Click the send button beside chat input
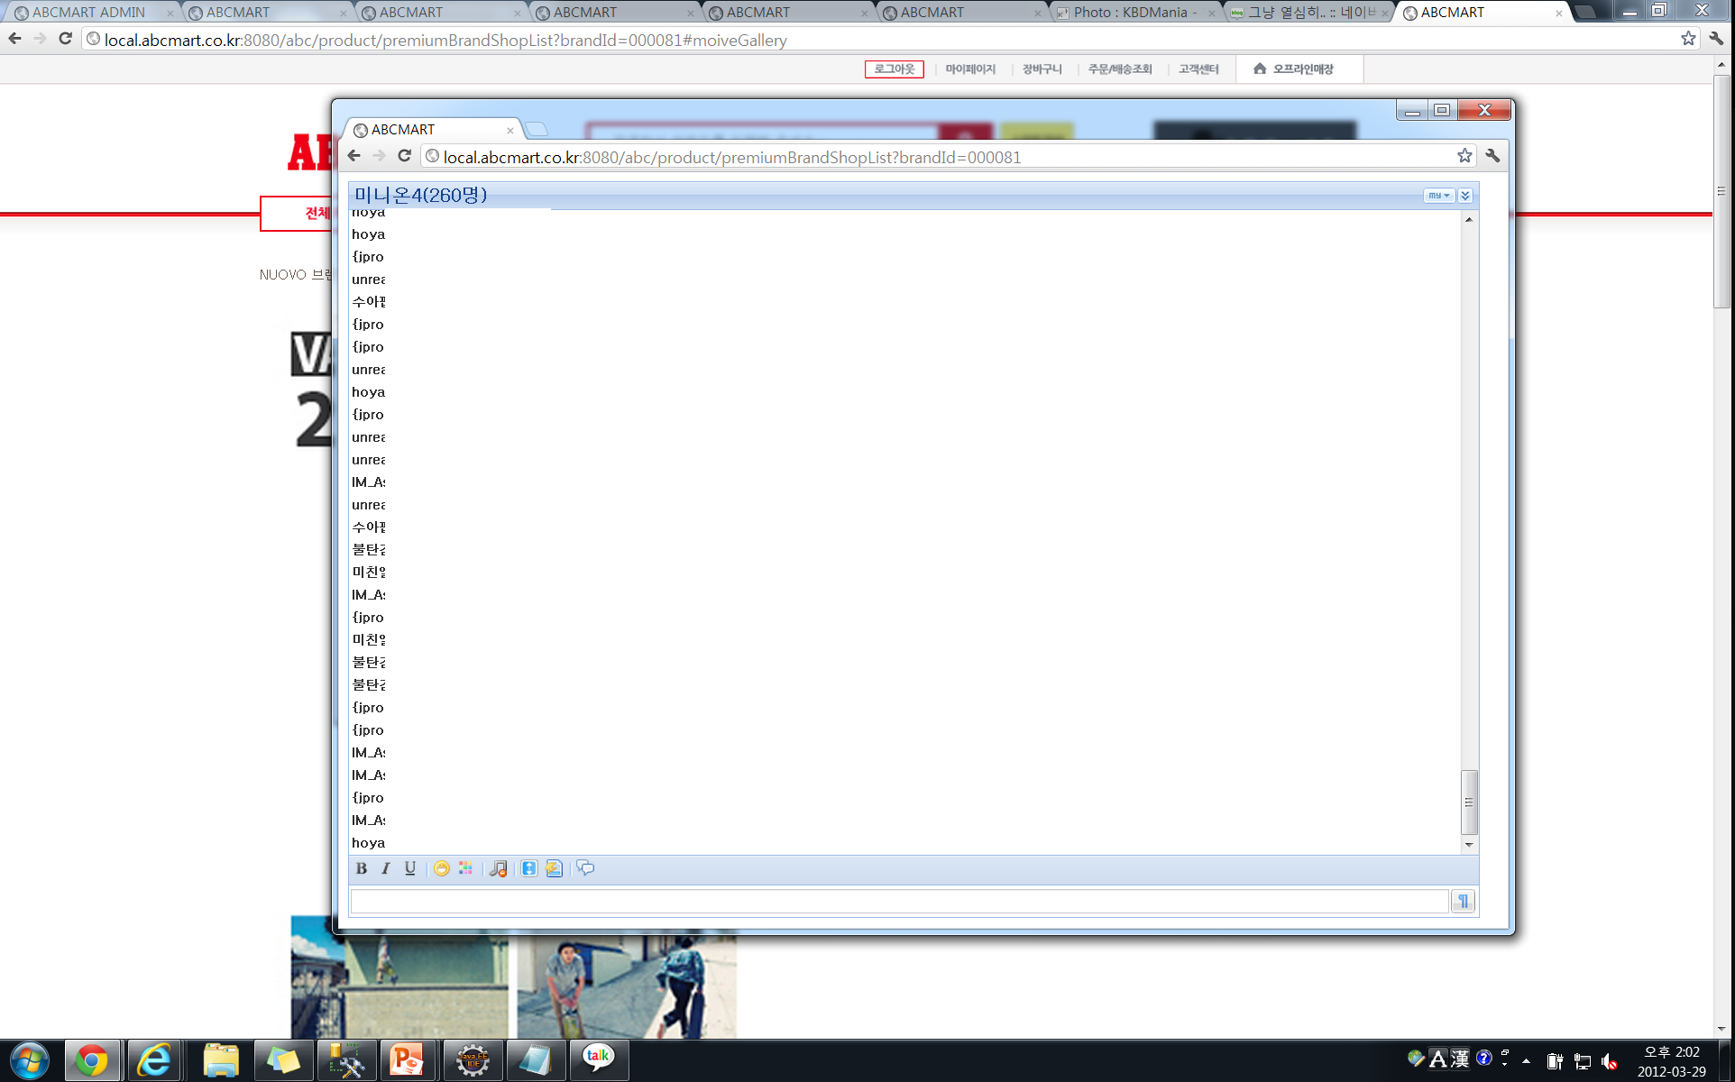The width and height of the screenshot is (1735, 1082). click(1463, 901)
